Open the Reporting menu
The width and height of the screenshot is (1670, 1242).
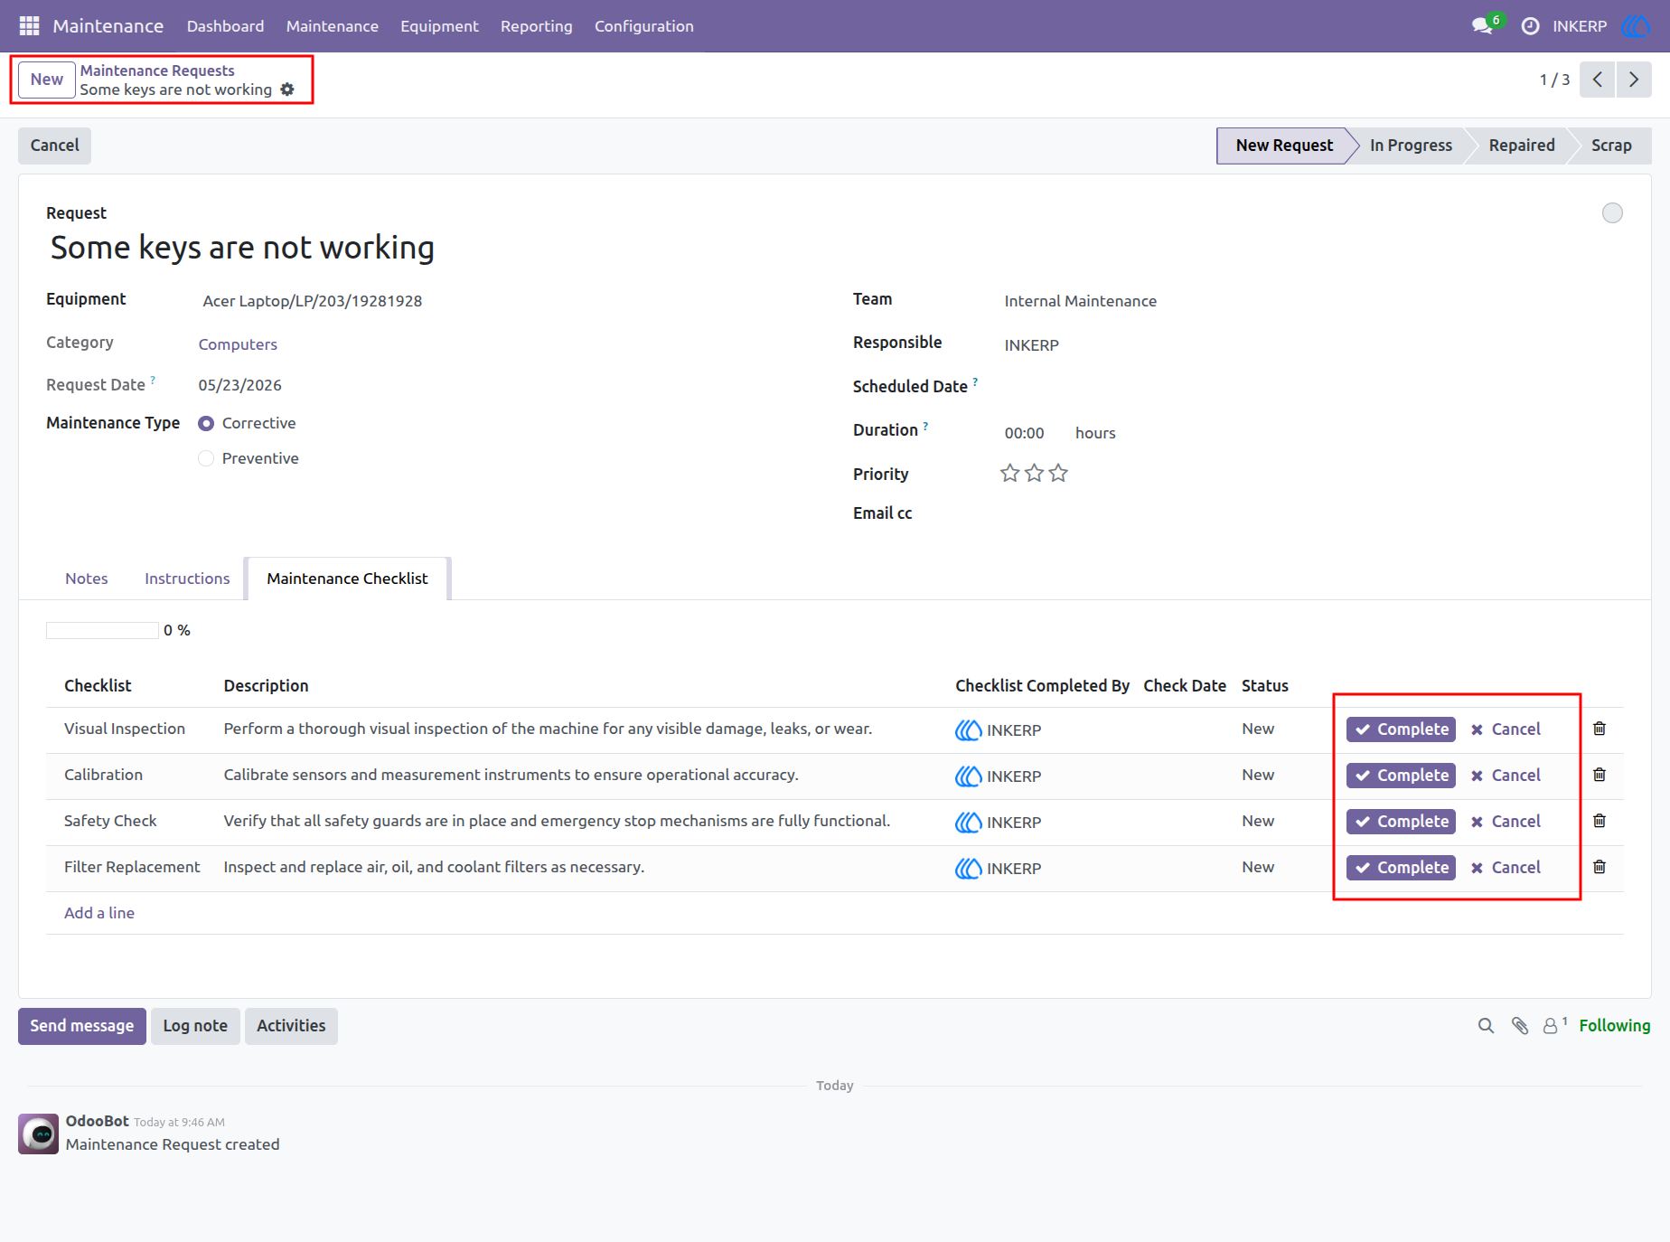pos(537,26)
